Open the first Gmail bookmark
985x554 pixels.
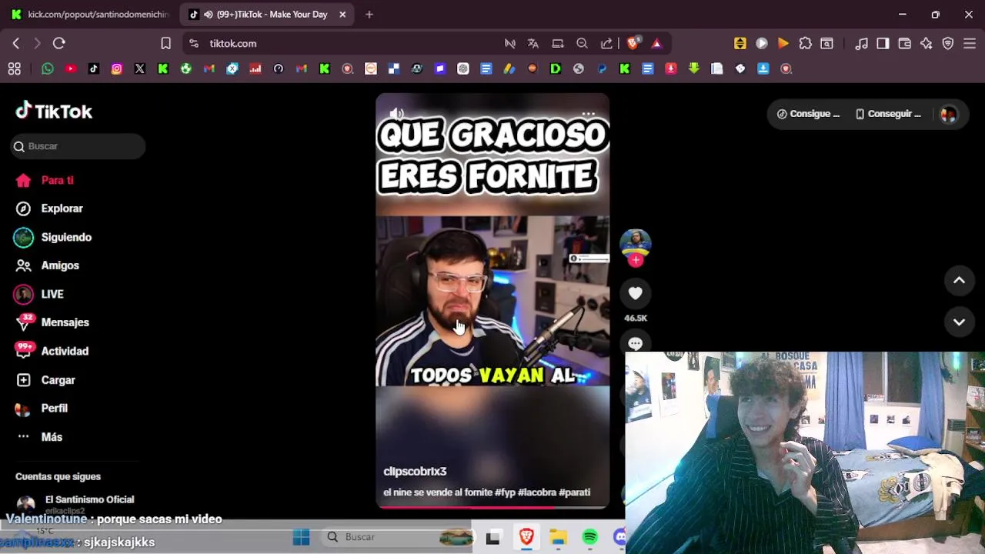[209, 68]
